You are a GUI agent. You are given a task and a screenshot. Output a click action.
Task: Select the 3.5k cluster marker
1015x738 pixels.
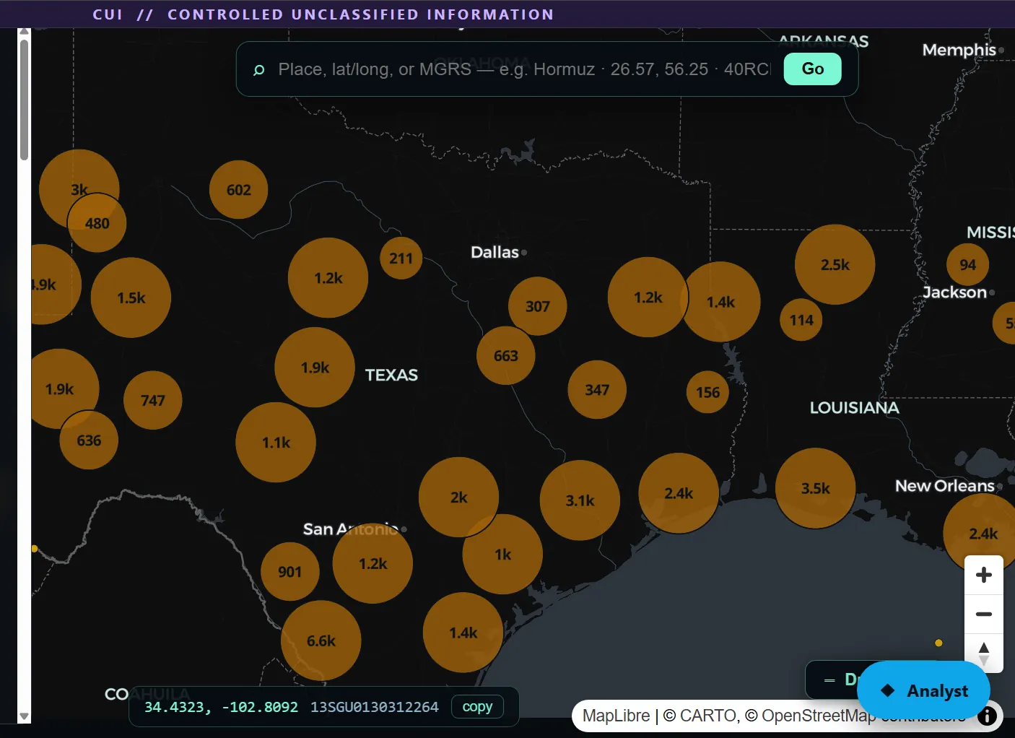tap(815, 488)
